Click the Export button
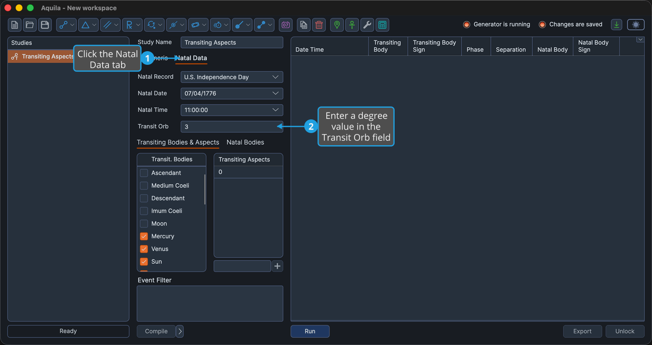This screenshot has width=652, height=345. (x=582, y=331)
